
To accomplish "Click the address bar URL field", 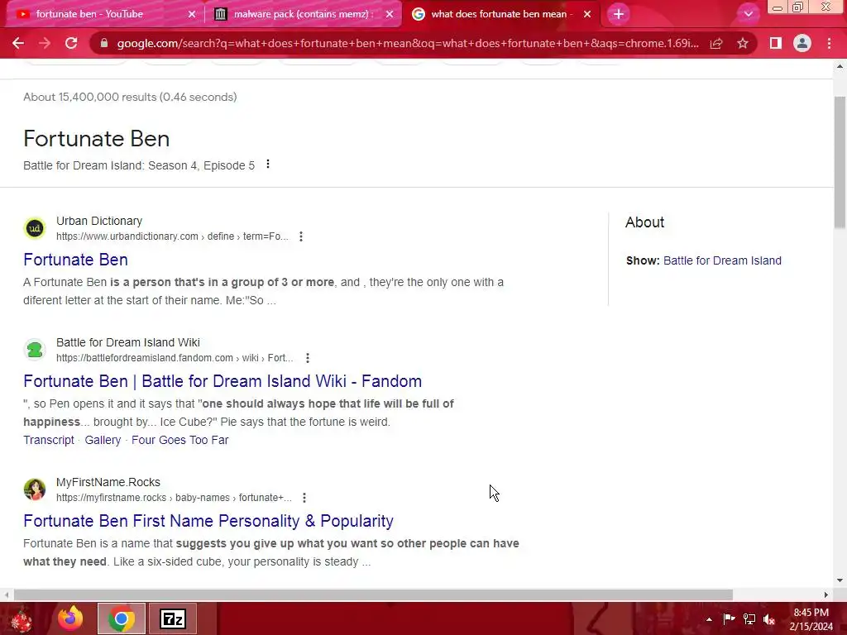I will tap(408, 43).
